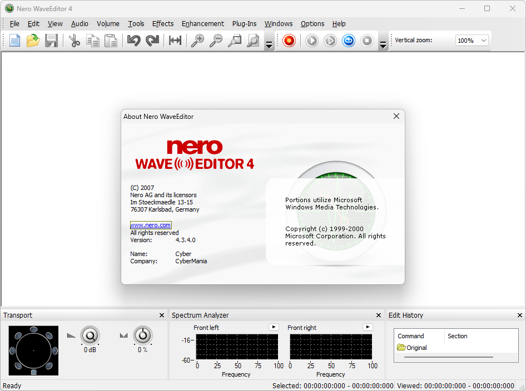The image size is (526, 391).
Task: Open the Tools menu
Action: [136, 24]
